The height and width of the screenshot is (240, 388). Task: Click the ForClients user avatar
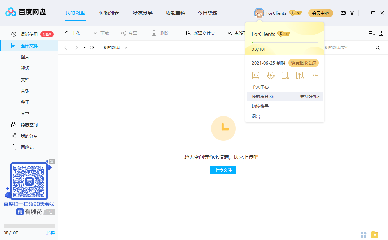259,13
